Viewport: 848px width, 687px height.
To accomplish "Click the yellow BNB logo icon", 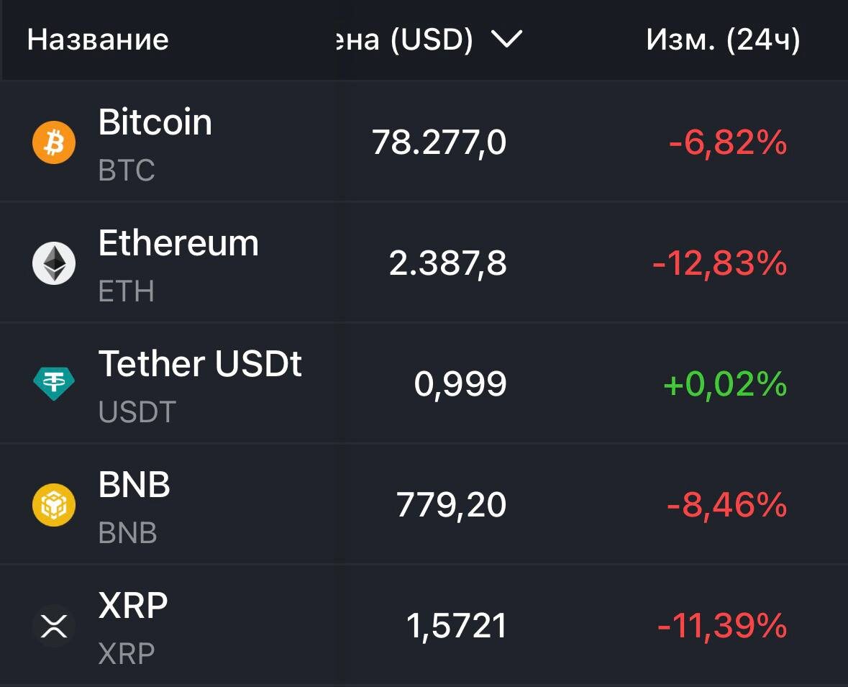I will pos(54,505).
